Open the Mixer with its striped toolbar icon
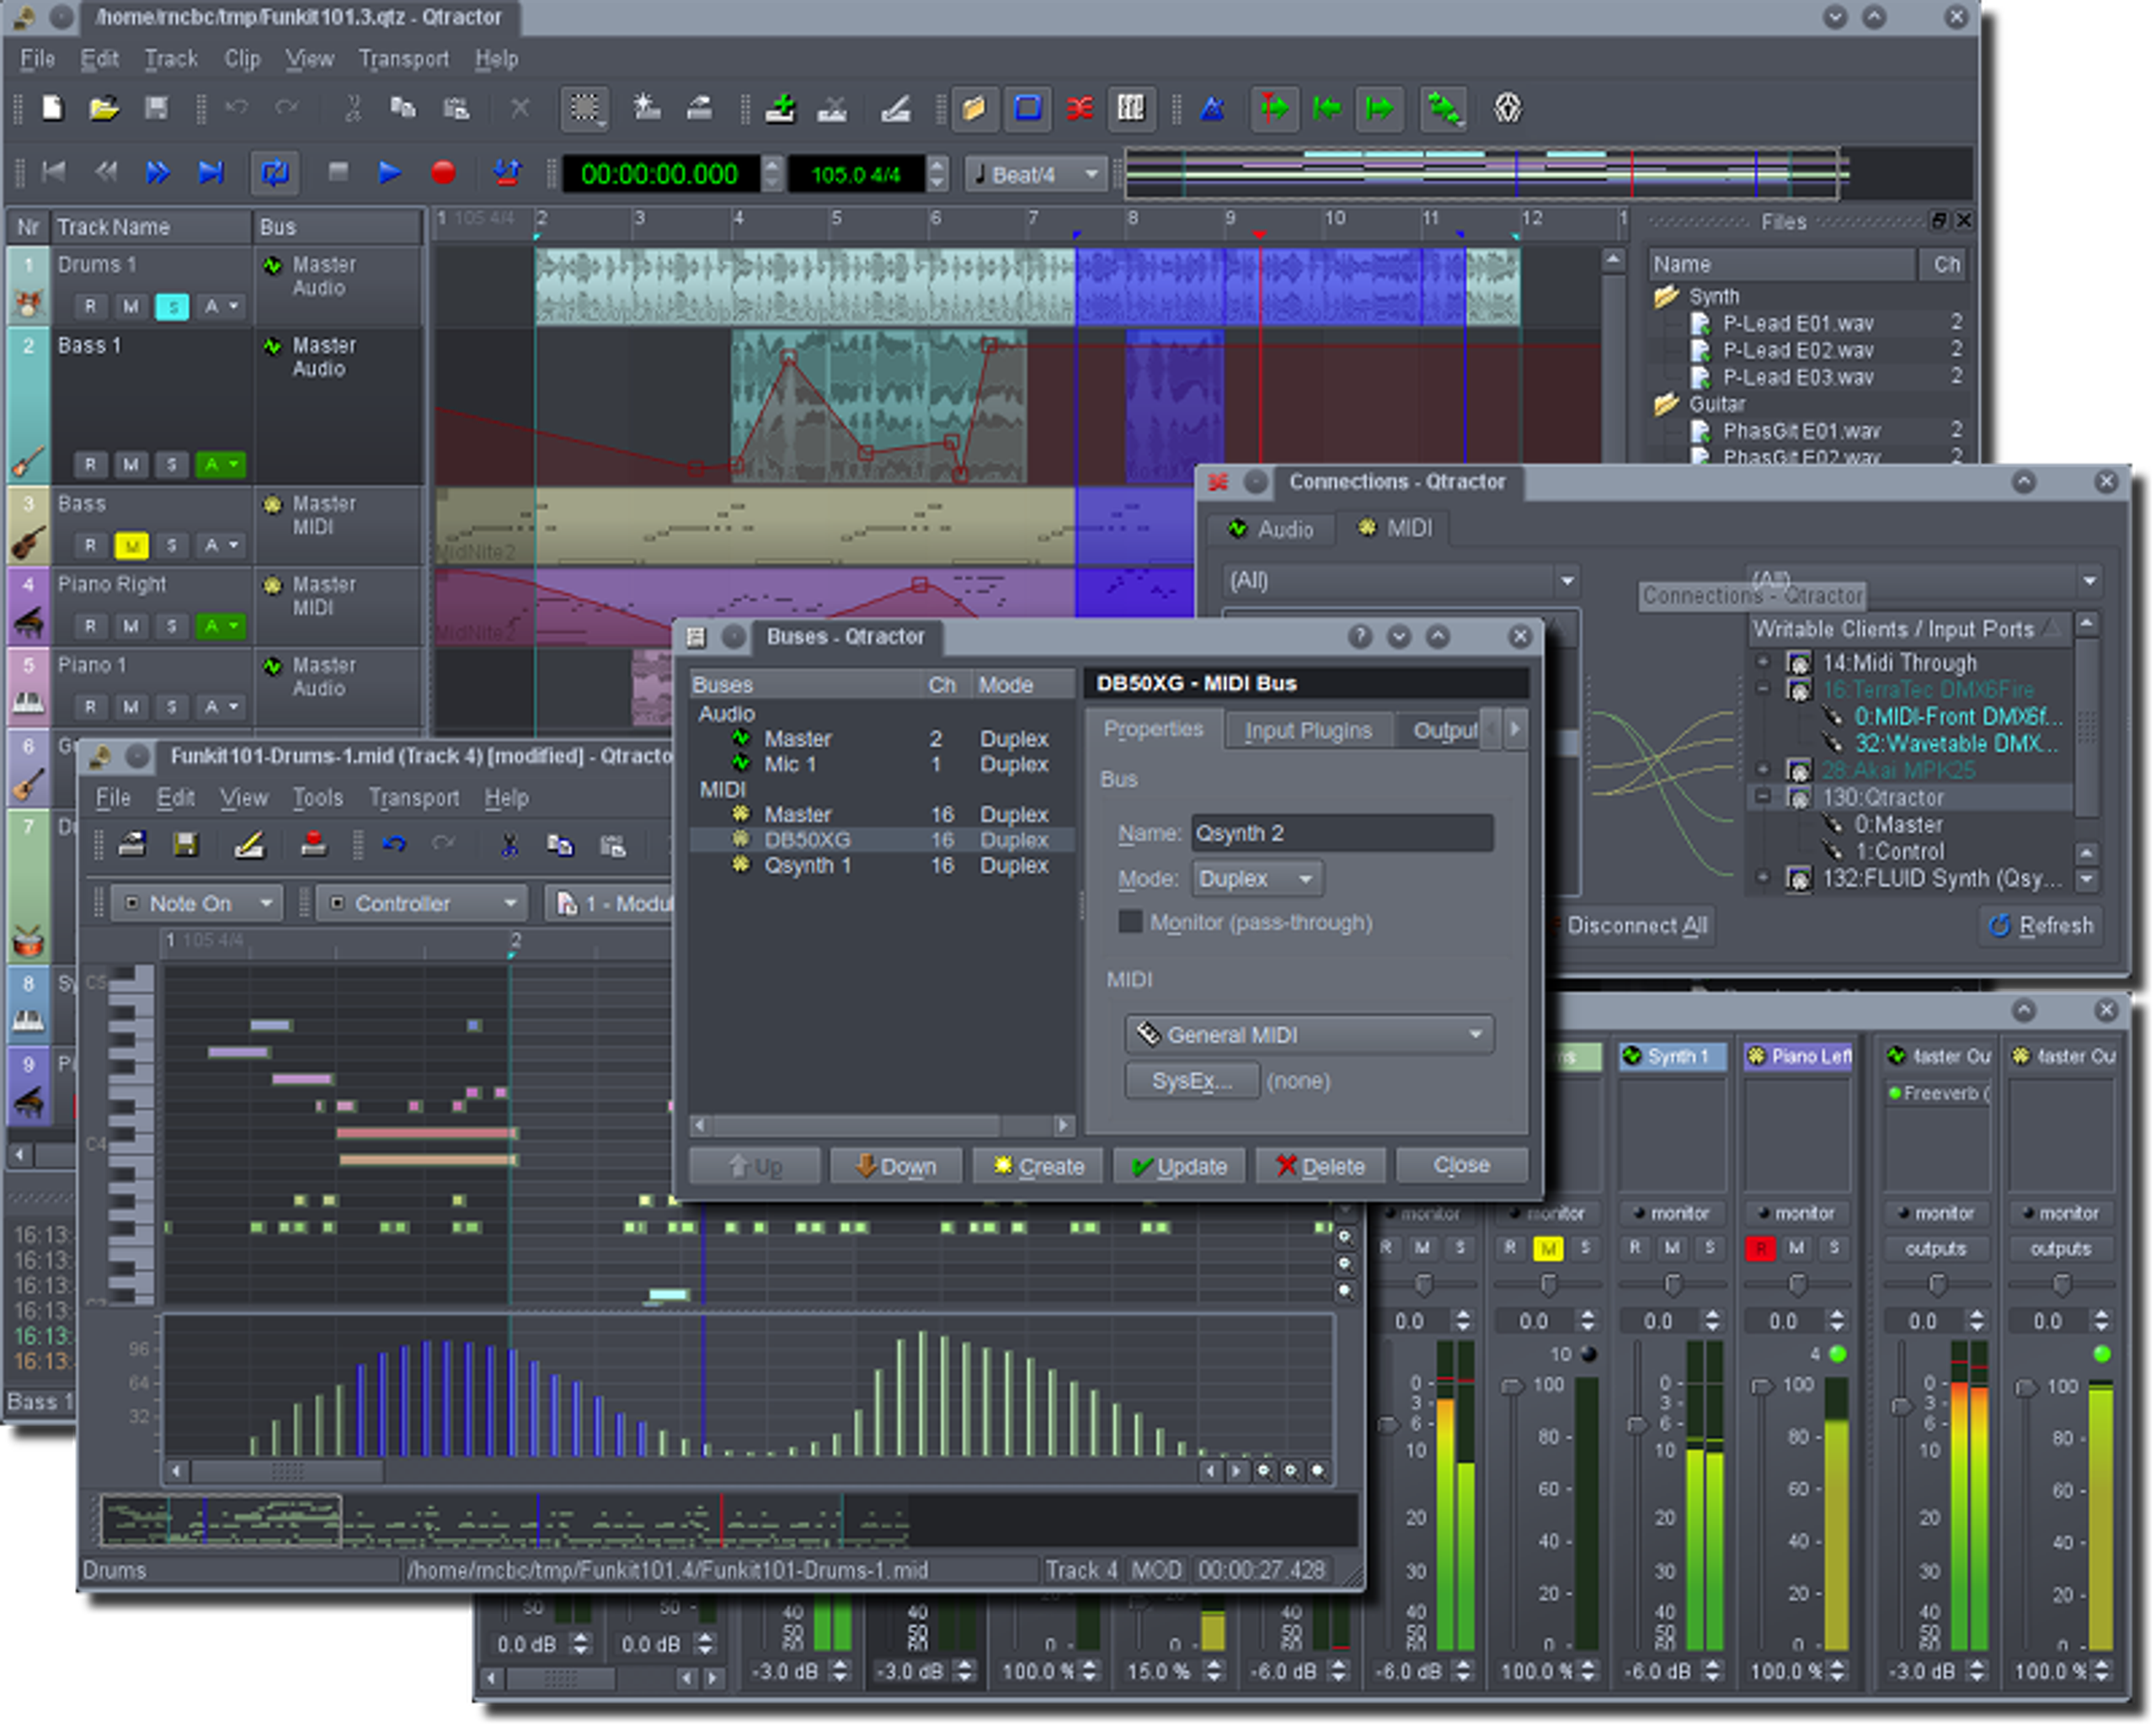 (1131, 109)
